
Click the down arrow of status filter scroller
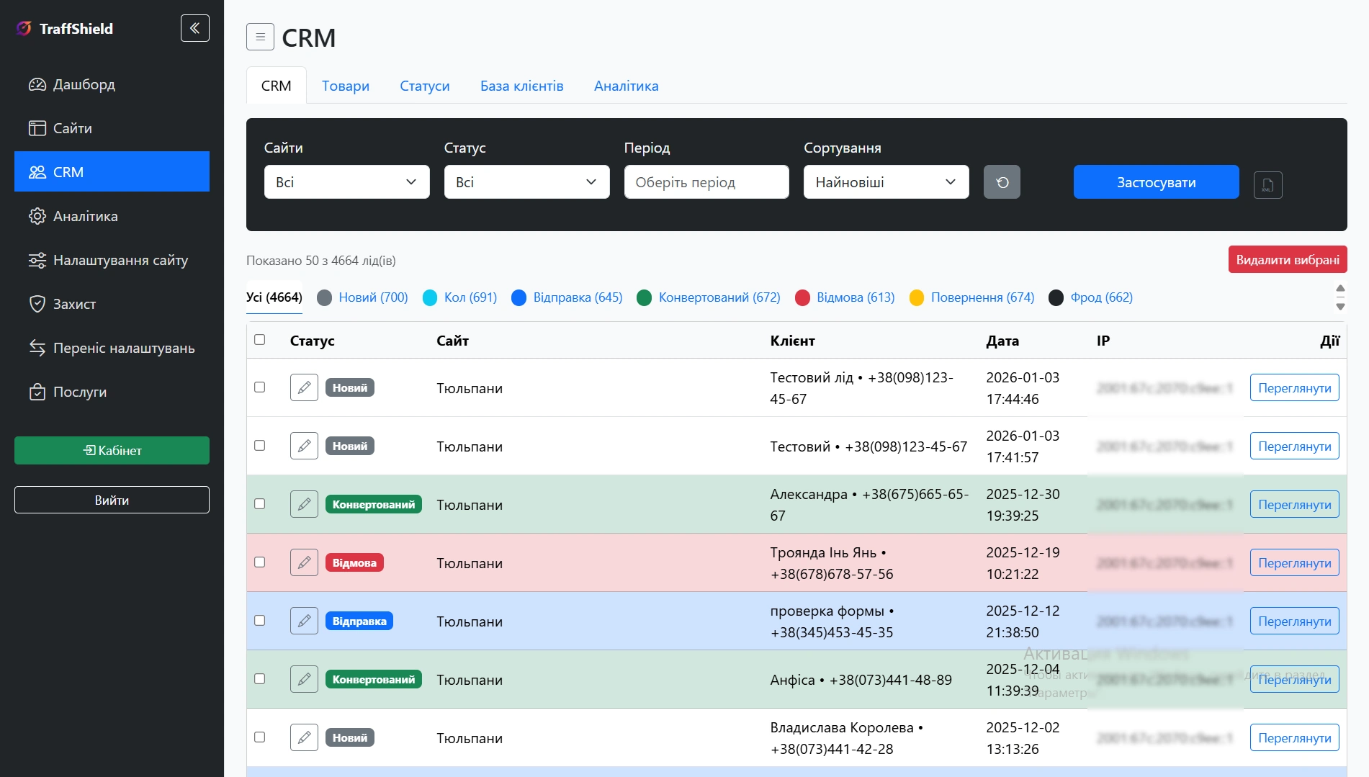(1340, 306)
